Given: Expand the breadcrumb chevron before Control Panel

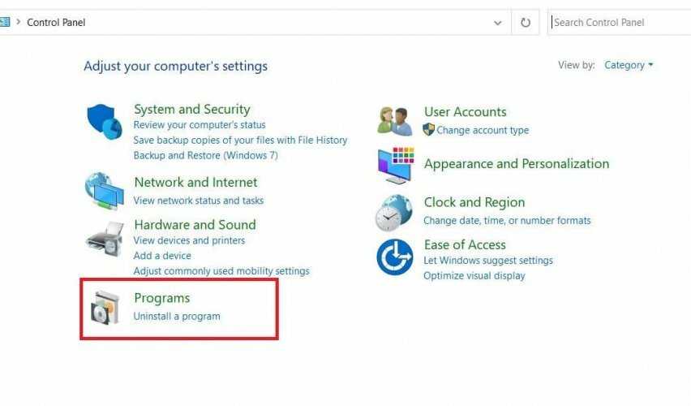Looking at the screenshot, I should click(19, 22).
